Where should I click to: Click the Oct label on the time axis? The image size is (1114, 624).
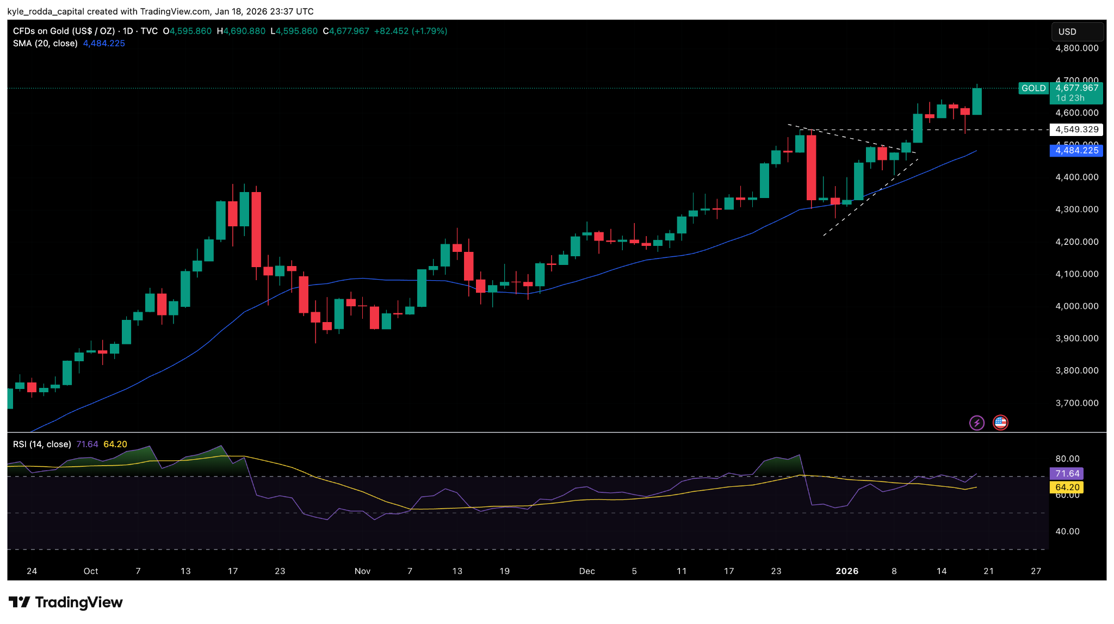91,571
